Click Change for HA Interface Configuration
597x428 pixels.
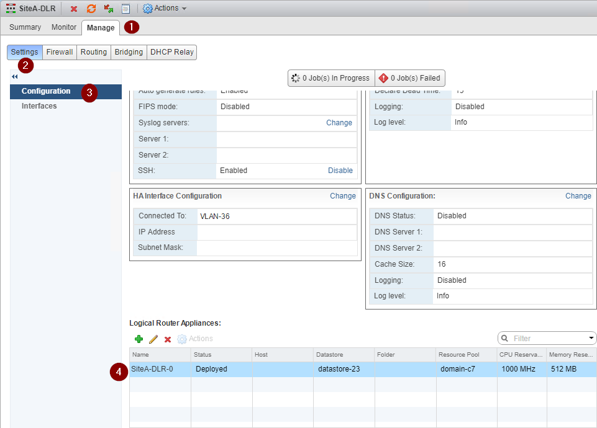(x=343, y=196)
